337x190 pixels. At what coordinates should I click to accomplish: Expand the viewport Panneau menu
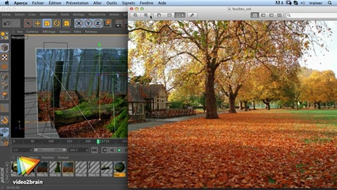click(x=91, y=32)
